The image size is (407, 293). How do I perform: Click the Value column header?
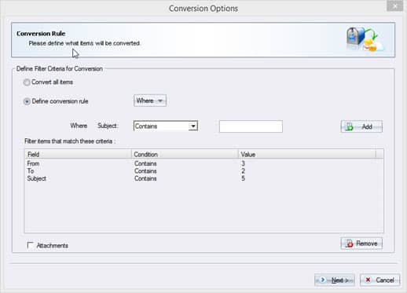coord(307,154)
